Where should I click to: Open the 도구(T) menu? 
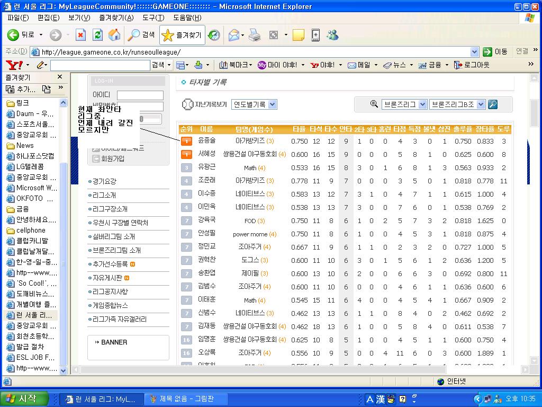[x=153, y=17]
